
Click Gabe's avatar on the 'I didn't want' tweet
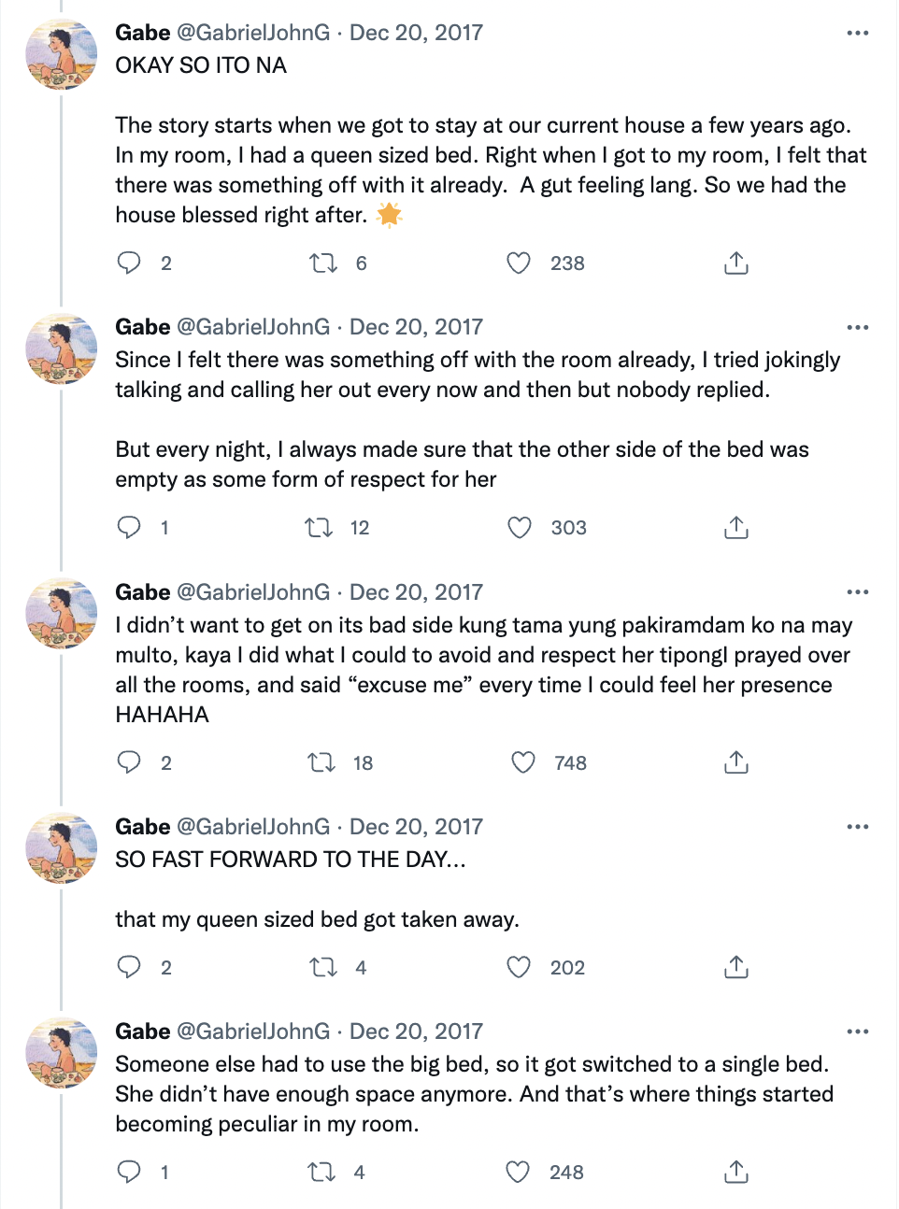pos(61,614)
